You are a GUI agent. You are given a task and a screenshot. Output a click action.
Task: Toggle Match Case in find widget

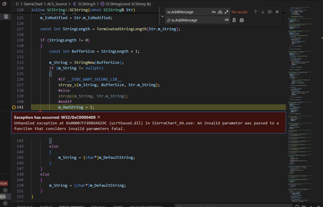[x=214, y=12]
